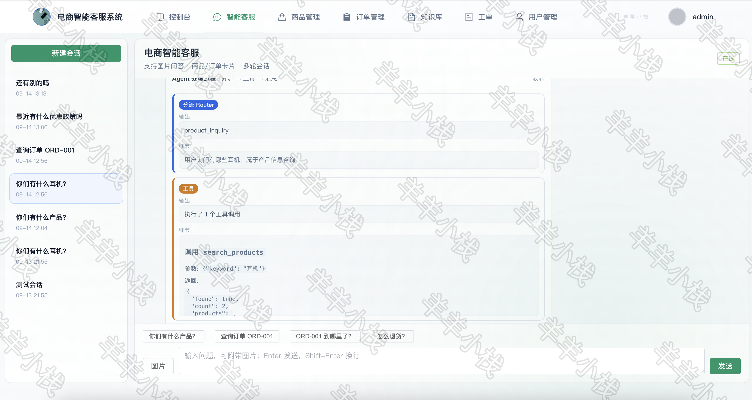Open the 控制台 menu
Image resolution: width=752 pixels, height=400 pixels.
click(x=173, y=17)
